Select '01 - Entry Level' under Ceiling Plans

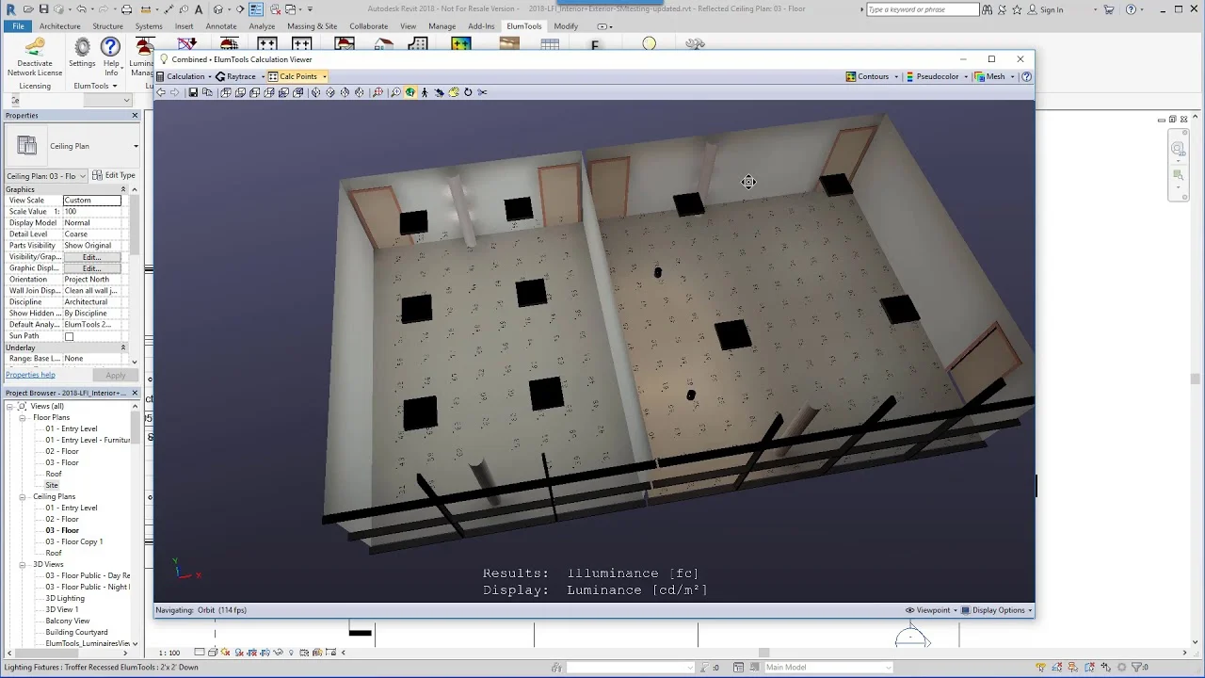(x=72, y=508)
